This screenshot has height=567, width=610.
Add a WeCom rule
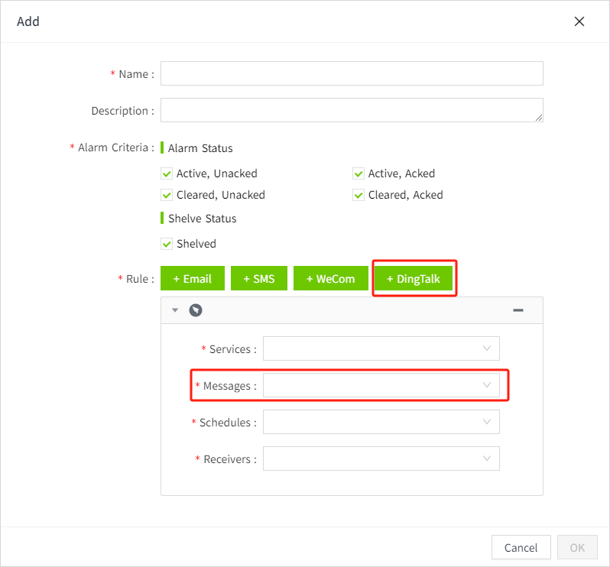[x=330, y=279]
